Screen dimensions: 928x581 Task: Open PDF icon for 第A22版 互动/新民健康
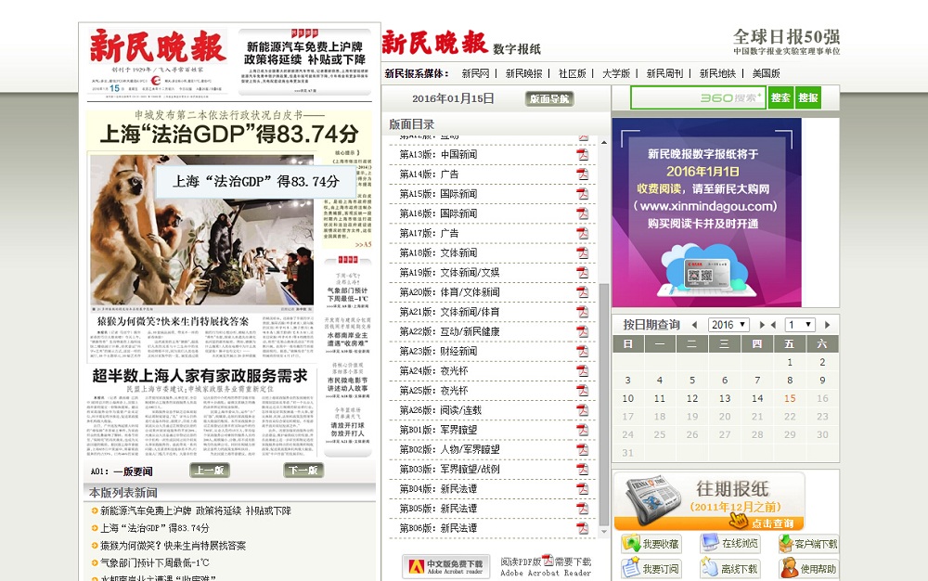(x=583, y=331)
